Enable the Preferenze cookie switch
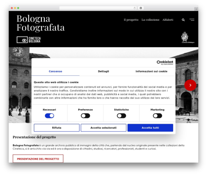 click(x=85, y=116)
